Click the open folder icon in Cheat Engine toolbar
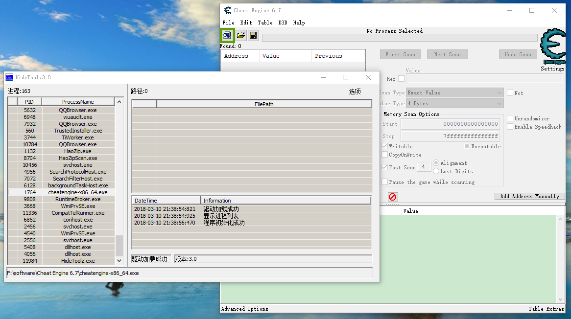This screenshot has width=571, height=319. point(240,35)
